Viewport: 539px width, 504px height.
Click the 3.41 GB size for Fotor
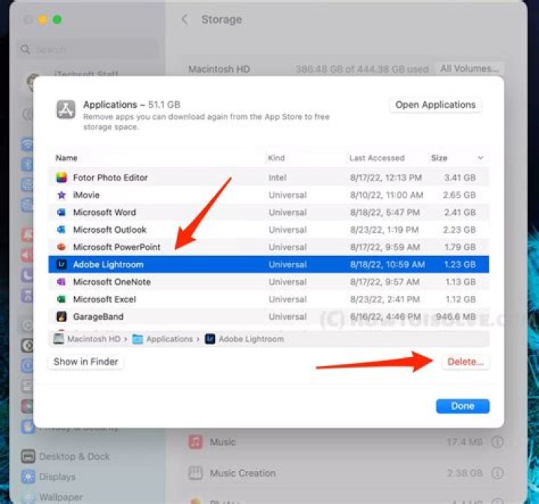coord(460,177)
